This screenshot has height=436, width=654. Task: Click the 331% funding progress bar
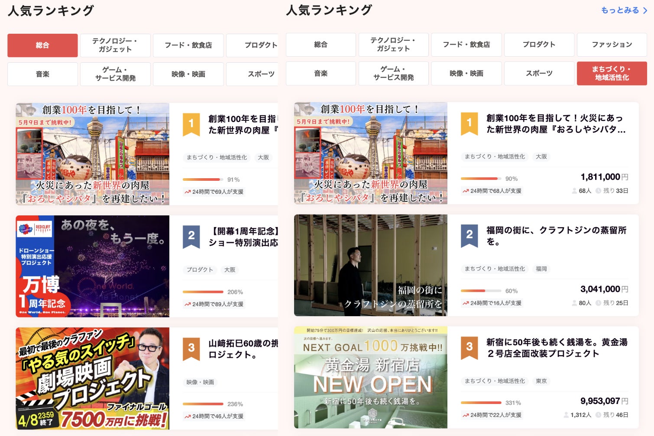click(481, 403)
